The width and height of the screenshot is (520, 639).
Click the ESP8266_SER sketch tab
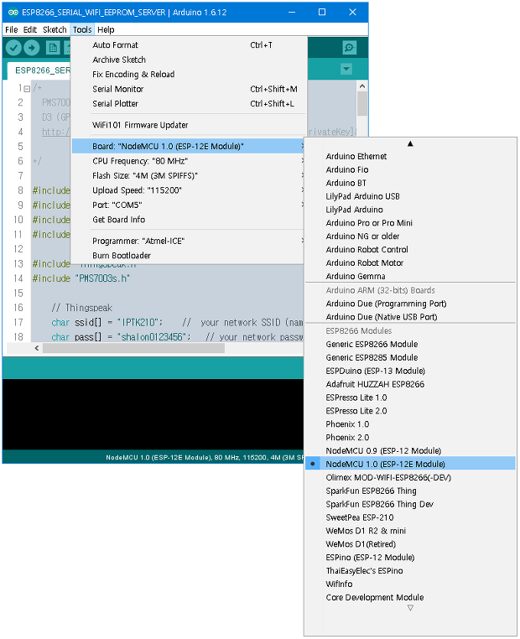(x=39, y=70)
